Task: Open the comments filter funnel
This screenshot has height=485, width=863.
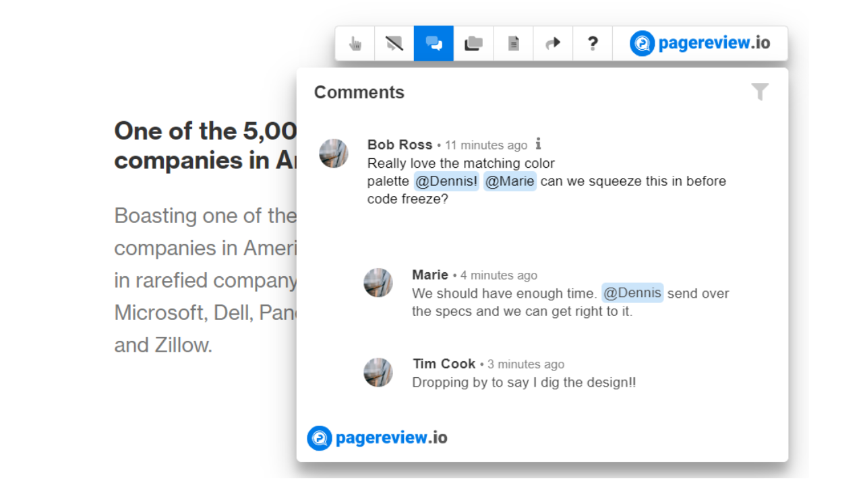Action: [760, 92]
